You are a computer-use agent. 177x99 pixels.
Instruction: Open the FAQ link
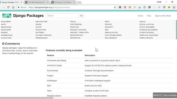pos(149,16)
